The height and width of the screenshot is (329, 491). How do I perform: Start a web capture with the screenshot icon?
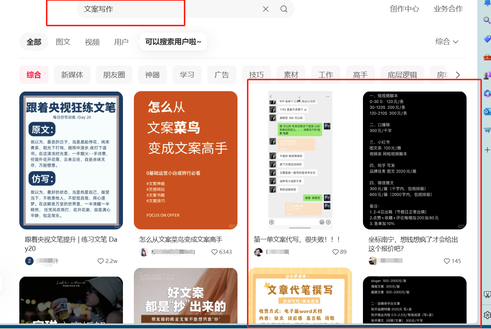(487, 294)
